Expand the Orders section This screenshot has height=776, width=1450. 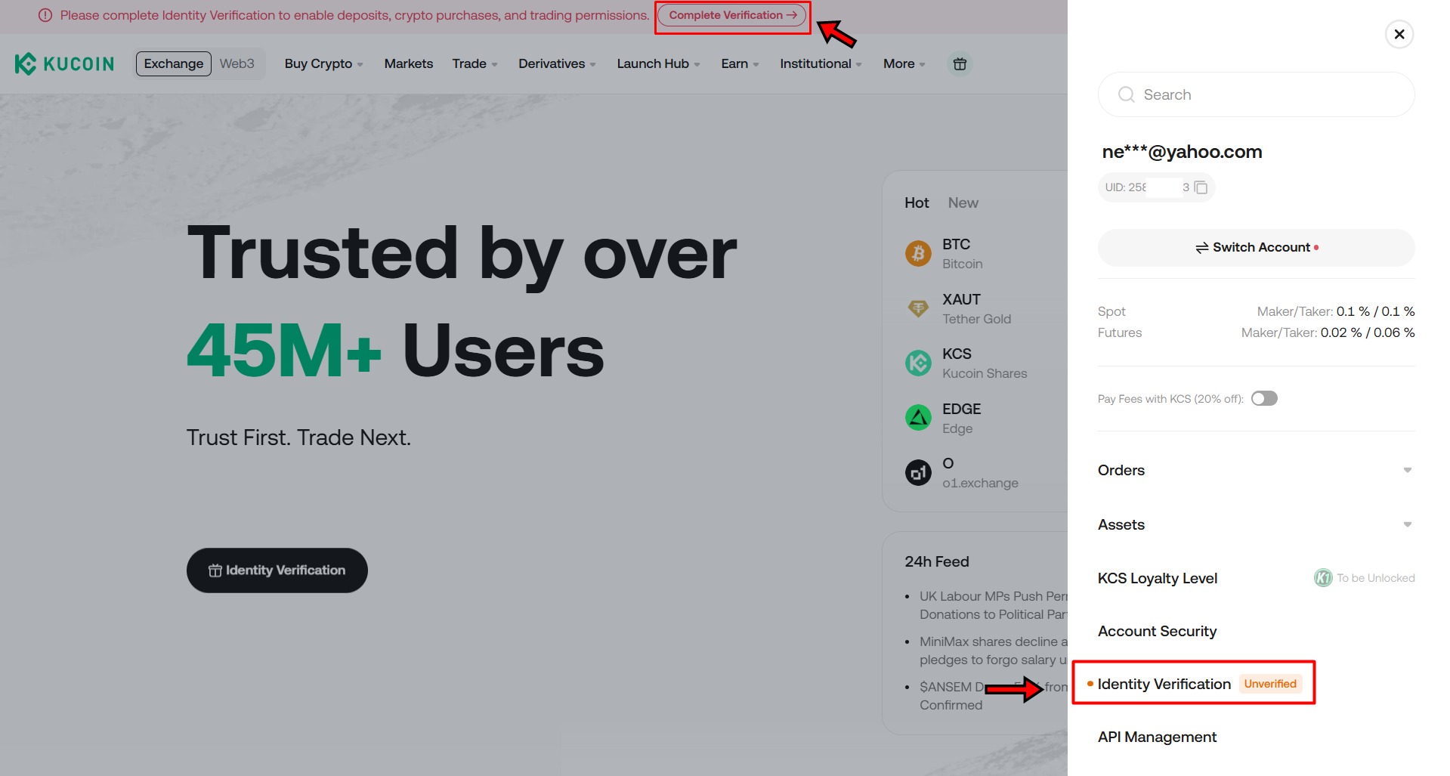coord(1256,470)
